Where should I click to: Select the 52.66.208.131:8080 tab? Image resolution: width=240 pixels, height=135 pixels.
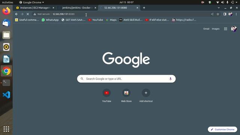tap(119, 8)
